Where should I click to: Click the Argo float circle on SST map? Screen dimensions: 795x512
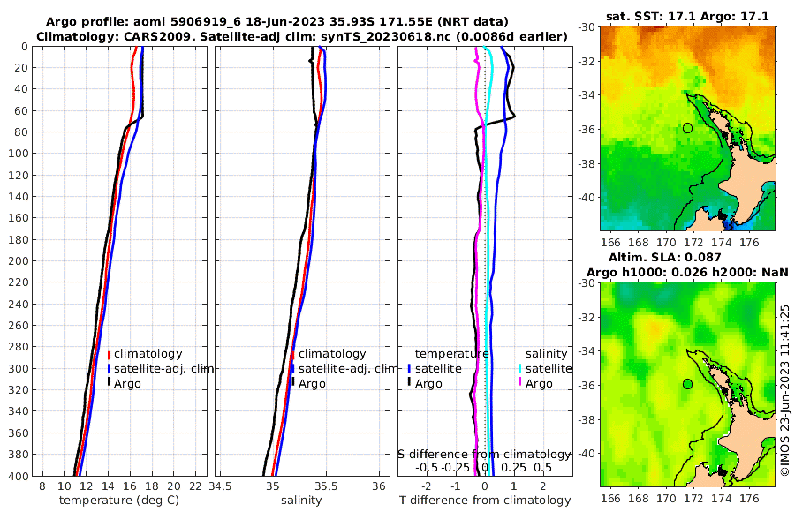687,128
